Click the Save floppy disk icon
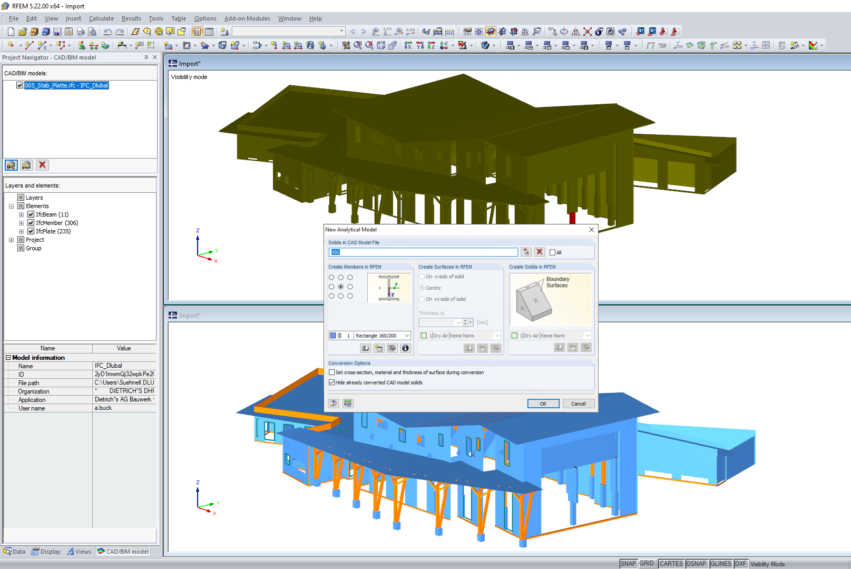 57,32
